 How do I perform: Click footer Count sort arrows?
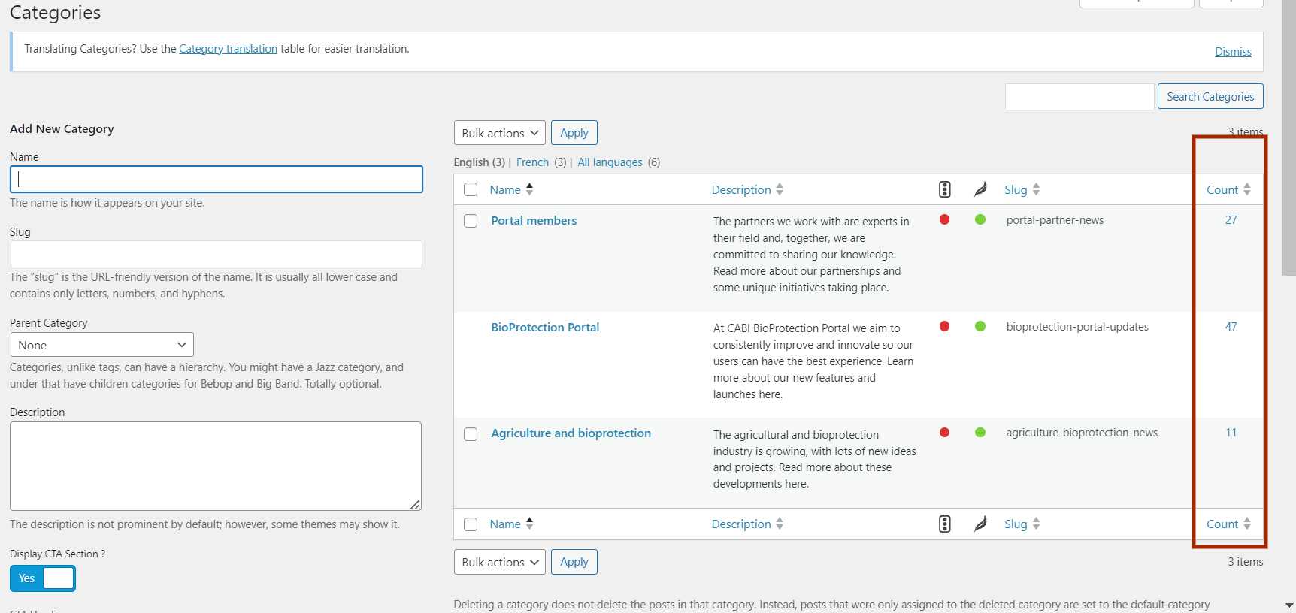pos(1247,524)
